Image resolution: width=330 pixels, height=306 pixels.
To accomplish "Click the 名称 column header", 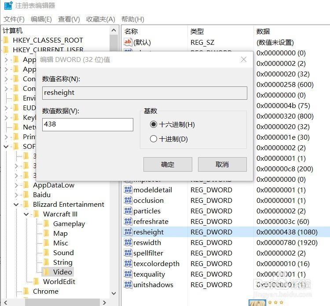I will tap(131, 31).
